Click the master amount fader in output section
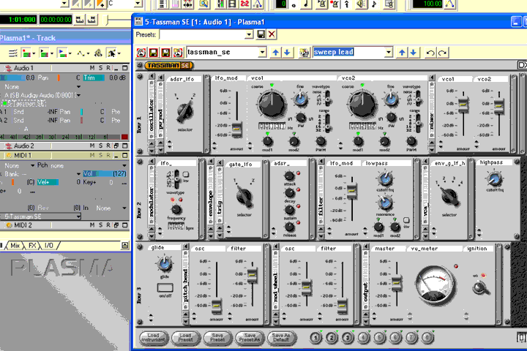The height and width of the screenshot is (351, 527). point(397,282)
